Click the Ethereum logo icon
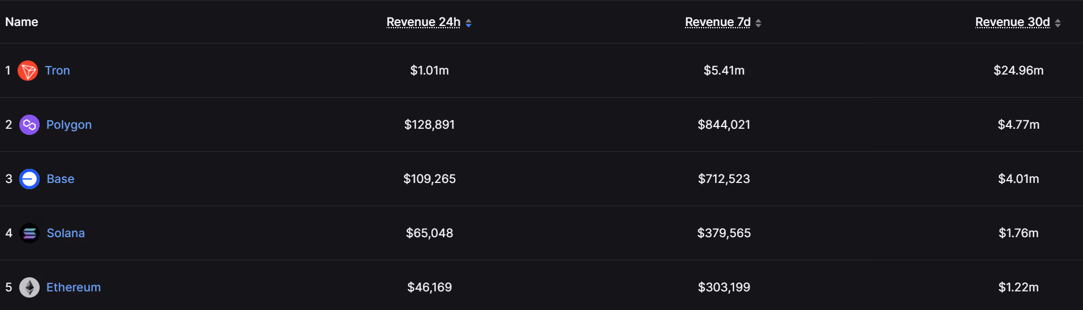 (x=29, y=287)
